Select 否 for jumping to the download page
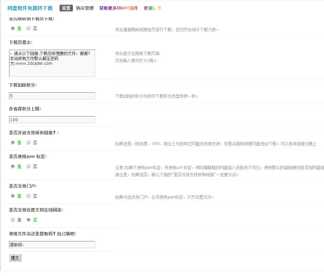 pyautogui.click(x=29, y=29)
